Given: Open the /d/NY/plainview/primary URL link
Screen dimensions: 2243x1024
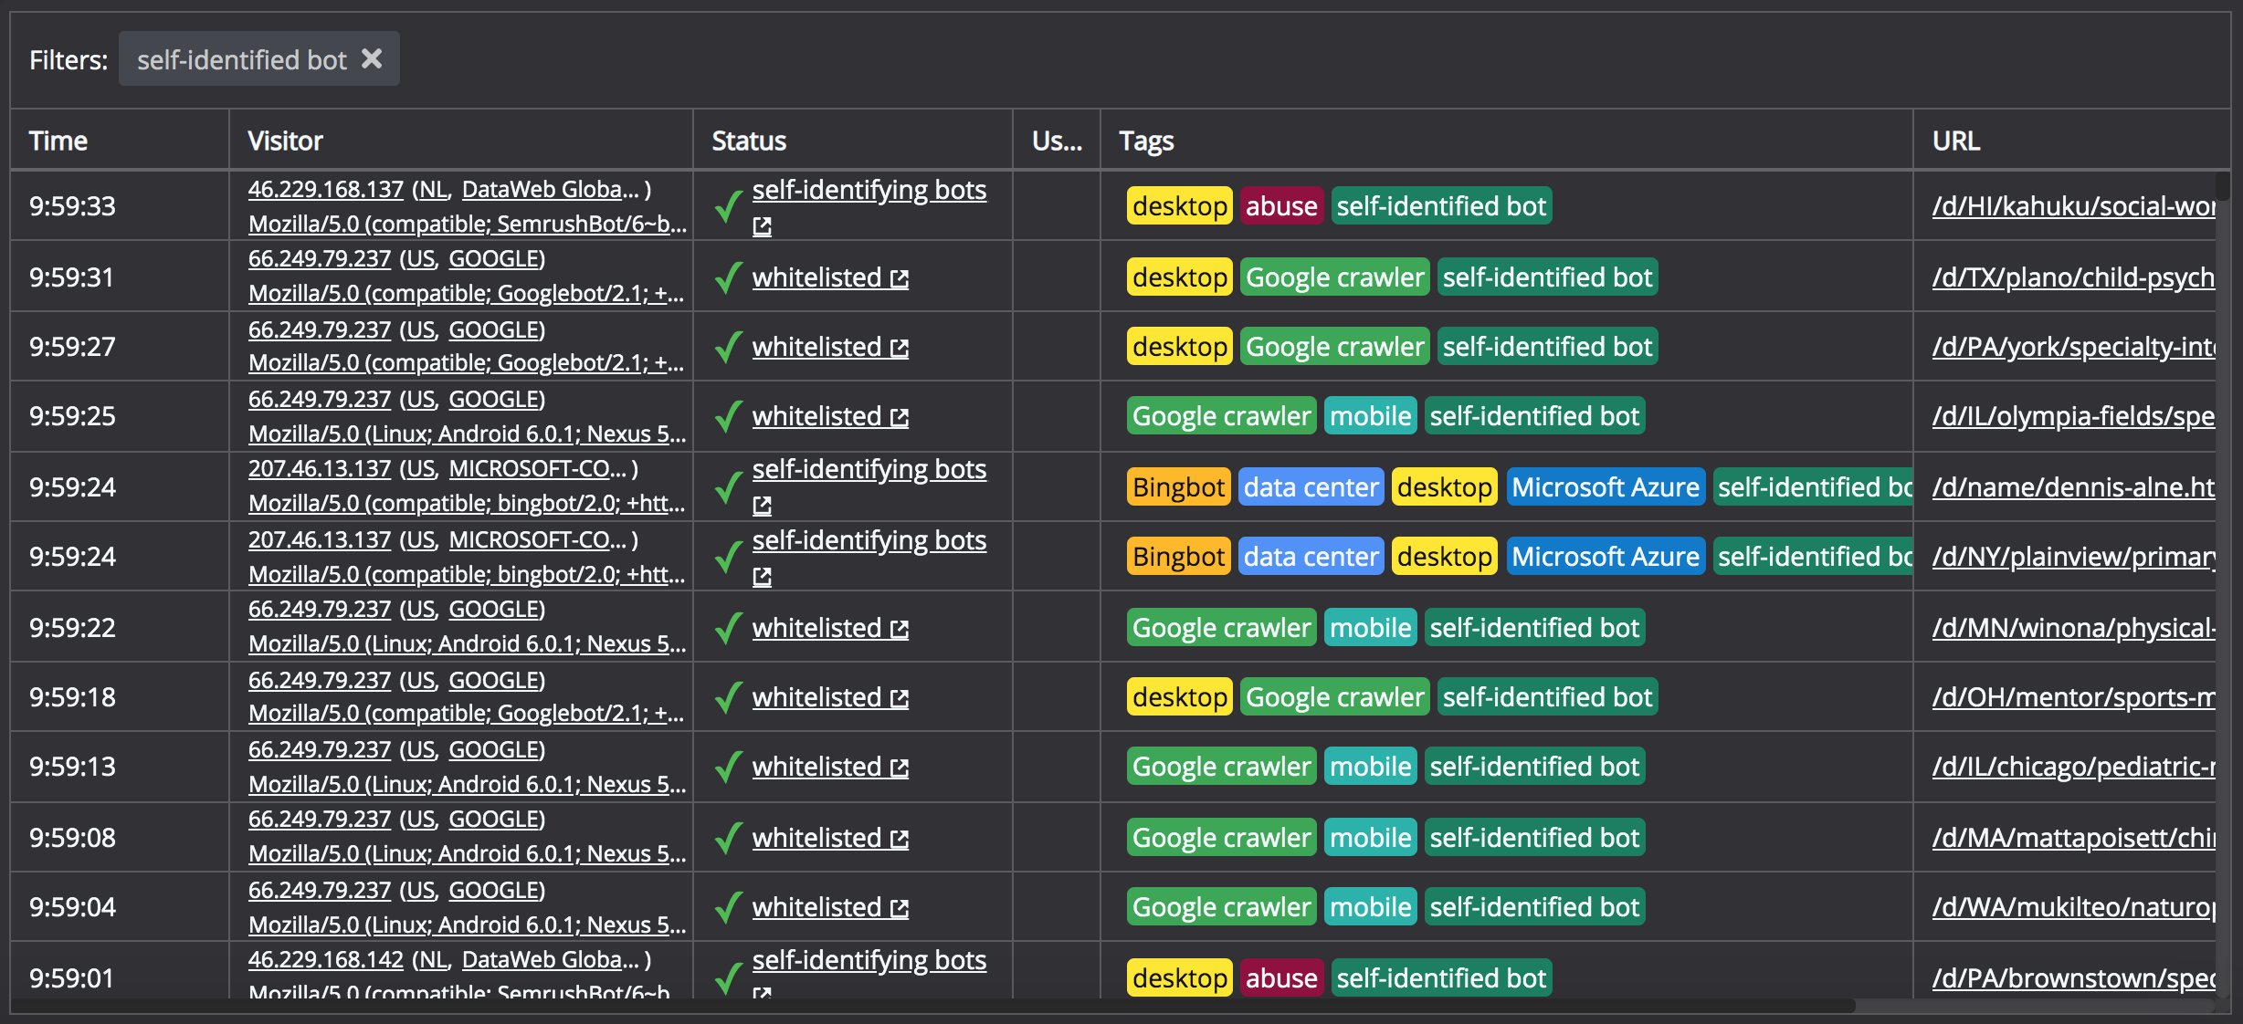Looking at the screenshot, I should coord(2073,557).
